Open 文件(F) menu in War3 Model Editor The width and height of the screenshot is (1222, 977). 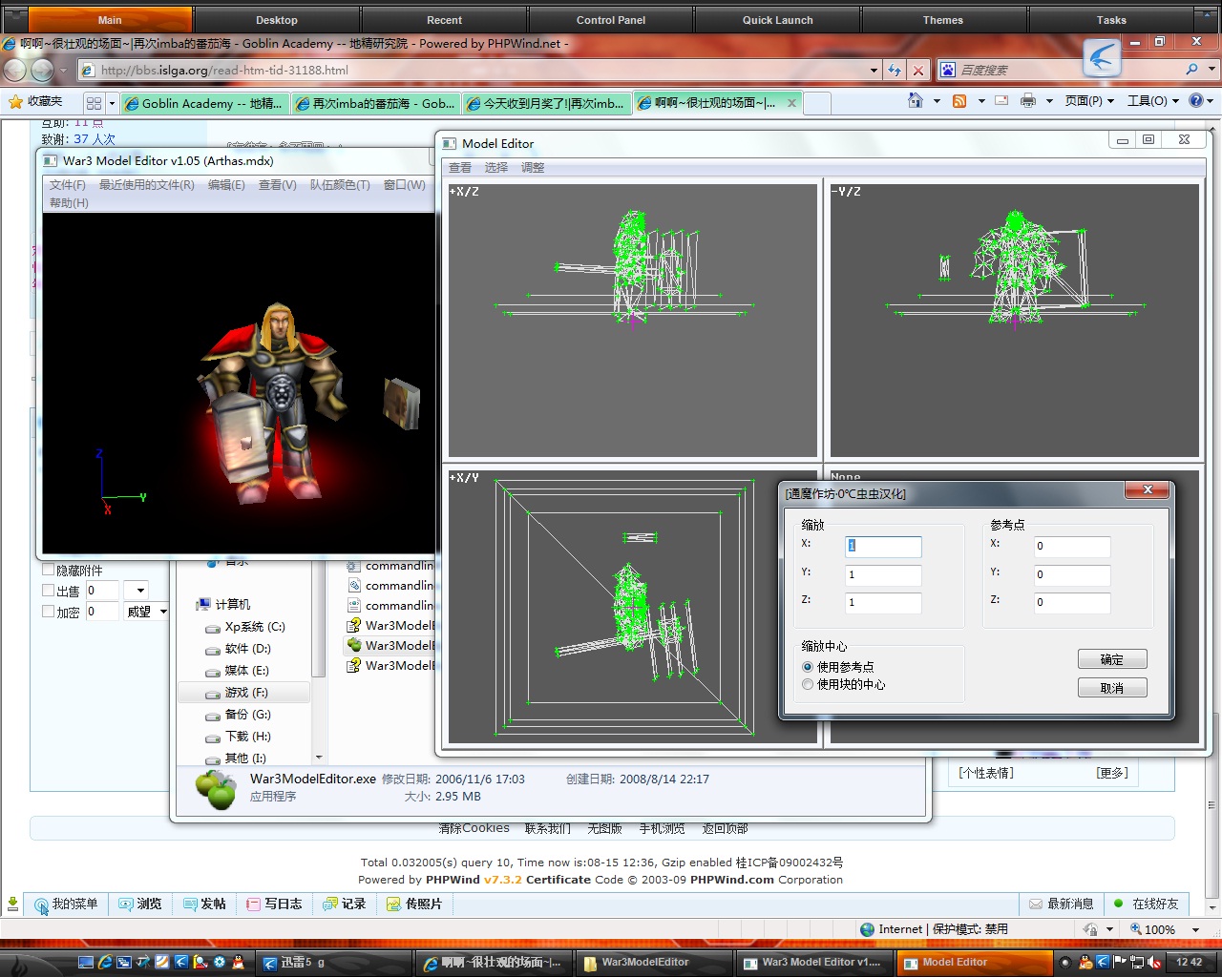pyautogui.click(x=67, y=185)
